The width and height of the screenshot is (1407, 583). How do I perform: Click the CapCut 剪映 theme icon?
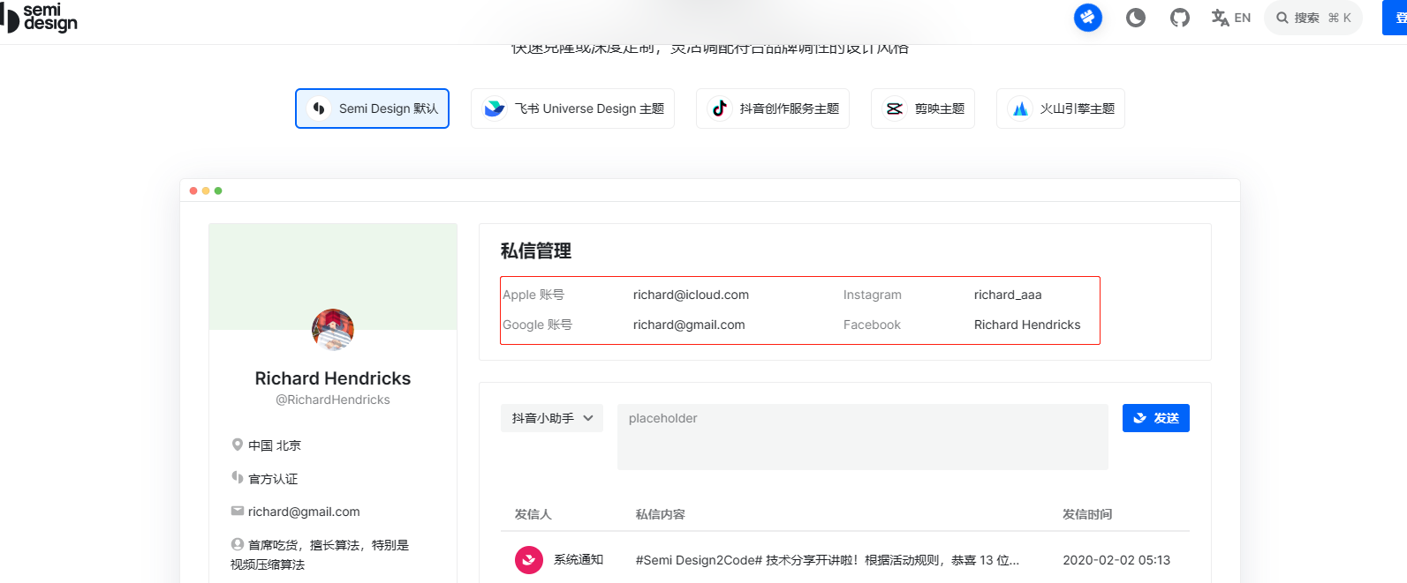click(x=895, y=108)
